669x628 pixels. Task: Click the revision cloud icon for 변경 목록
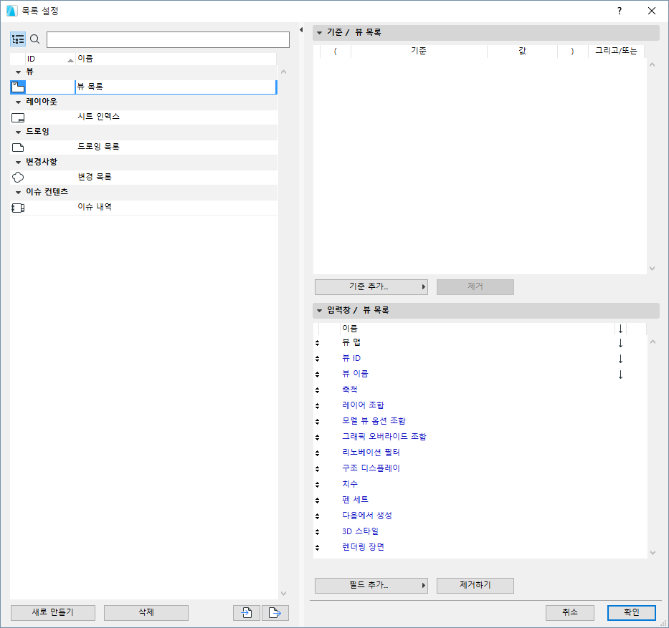click(x=17, y=177)
